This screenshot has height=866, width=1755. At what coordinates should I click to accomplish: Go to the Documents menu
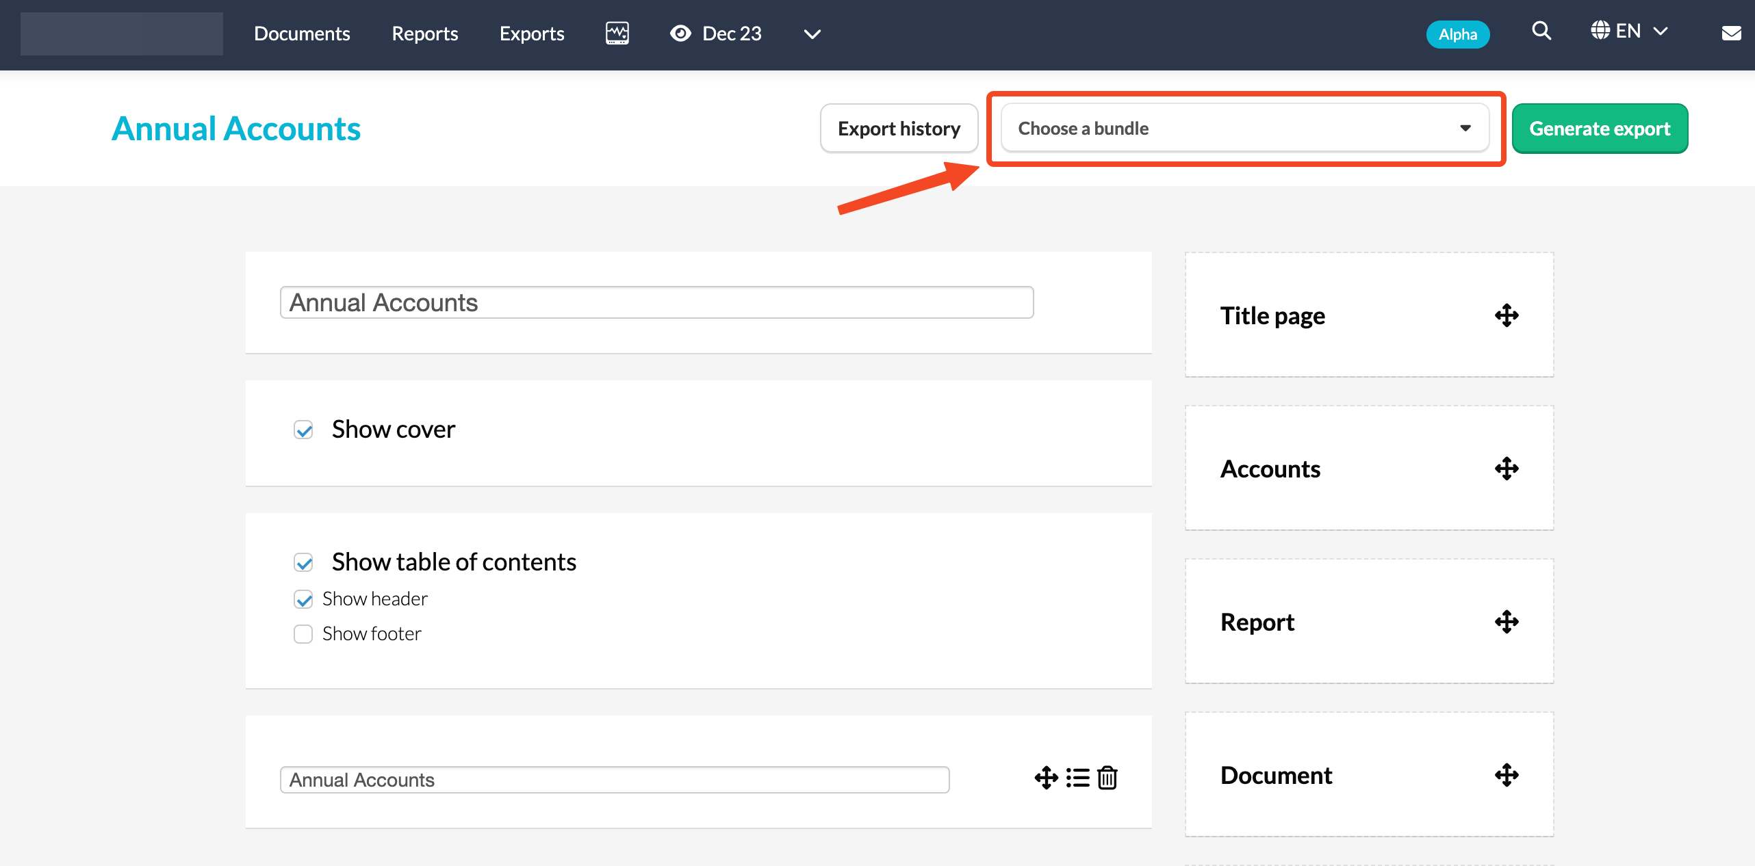click(x=302, y=34)
